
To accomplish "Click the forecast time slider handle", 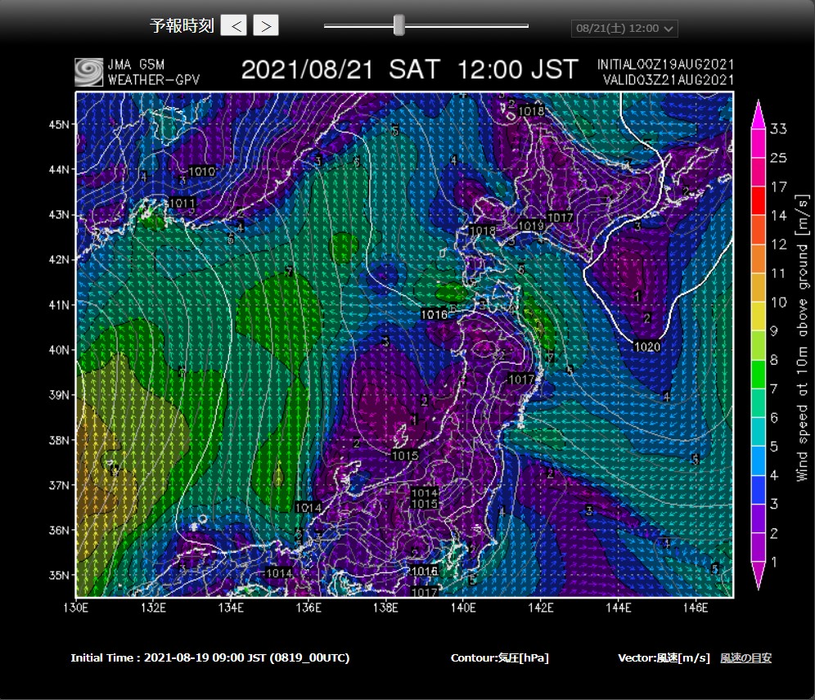I will pyautogui.click(x=398, y=25).
